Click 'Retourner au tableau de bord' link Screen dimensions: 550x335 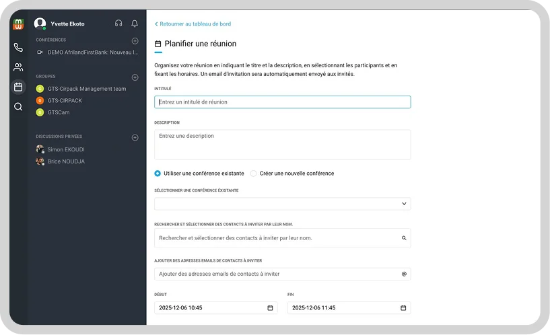195,24
